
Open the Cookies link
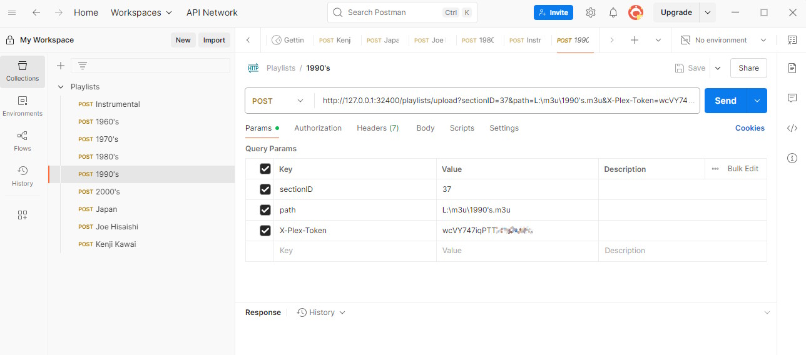(x=750, y=128)
